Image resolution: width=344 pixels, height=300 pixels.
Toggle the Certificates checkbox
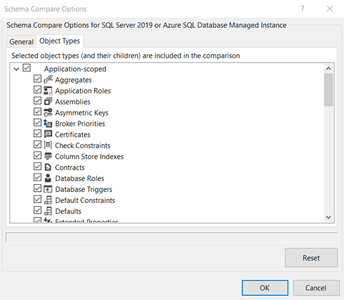tap(37, 134)
